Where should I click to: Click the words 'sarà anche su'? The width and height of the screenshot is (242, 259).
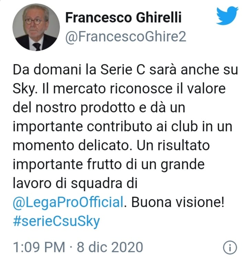[x=194, y=69]
